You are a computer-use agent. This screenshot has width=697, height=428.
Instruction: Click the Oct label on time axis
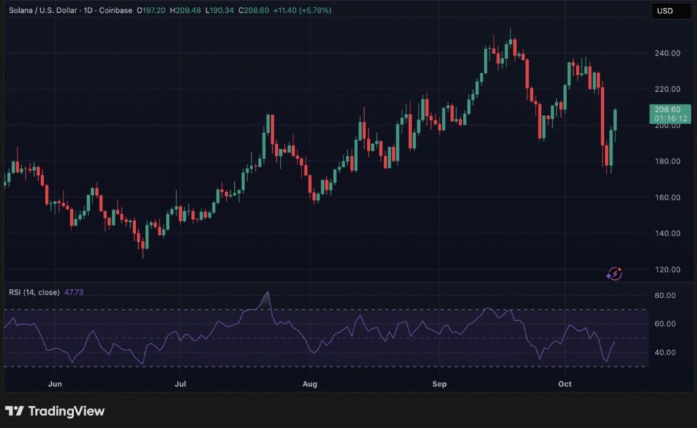pos(564,384)
